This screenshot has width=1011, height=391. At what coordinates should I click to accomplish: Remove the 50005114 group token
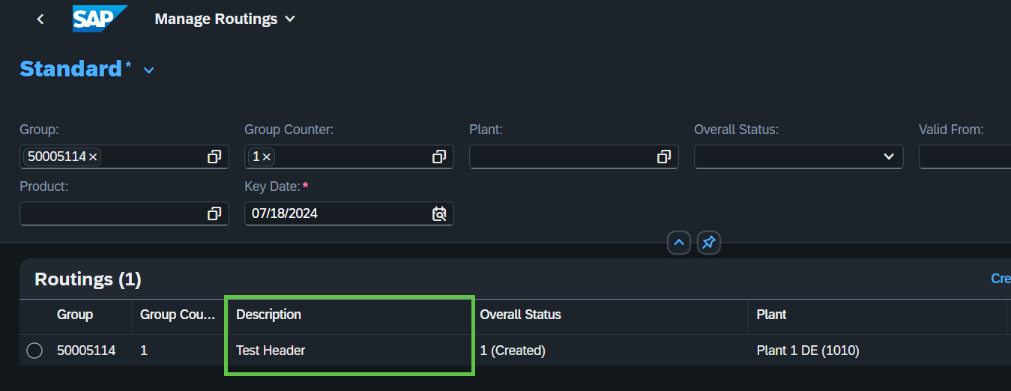(x=93, y=157)
